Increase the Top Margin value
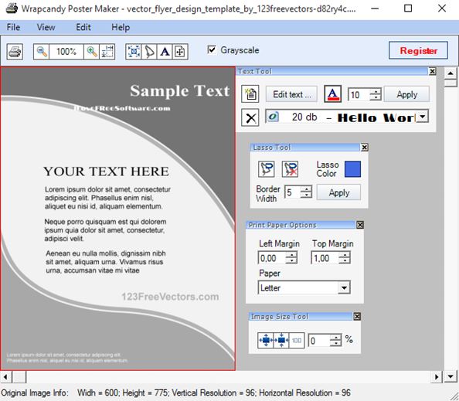The width and height of the screenshot is (459, 401). click(345, 255)
